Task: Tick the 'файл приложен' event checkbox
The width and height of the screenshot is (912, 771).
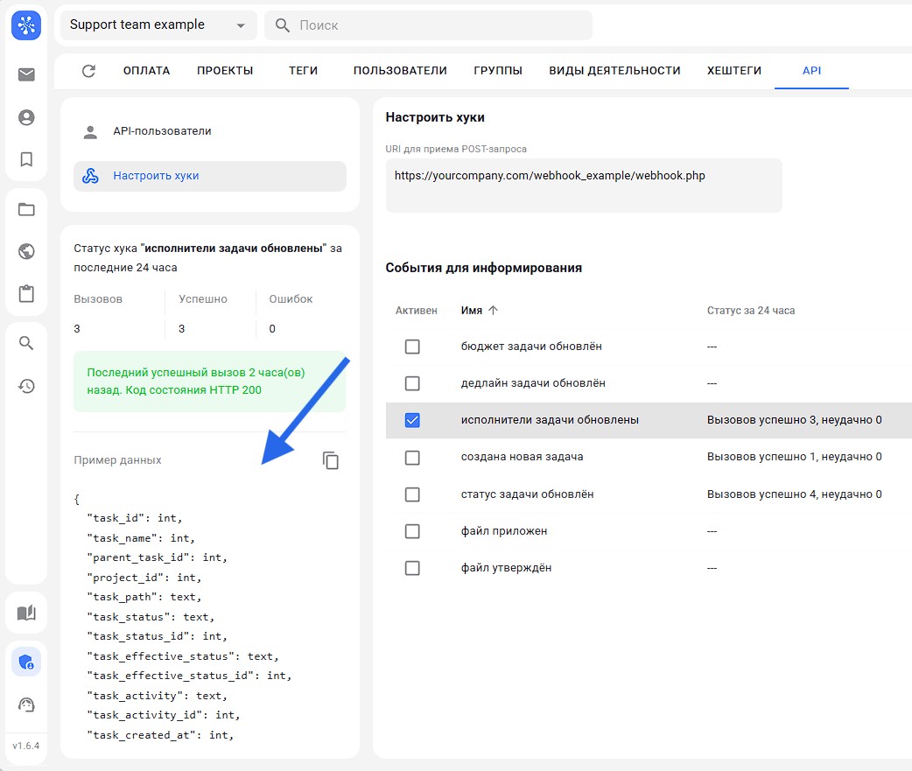Action: click(412, 531)
